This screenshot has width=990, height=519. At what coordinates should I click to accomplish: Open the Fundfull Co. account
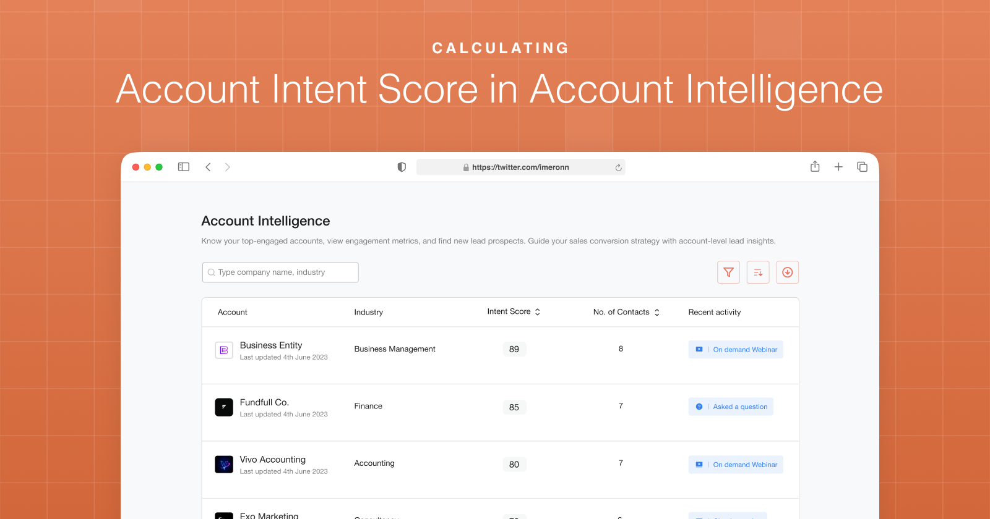(x=264, y=402)
